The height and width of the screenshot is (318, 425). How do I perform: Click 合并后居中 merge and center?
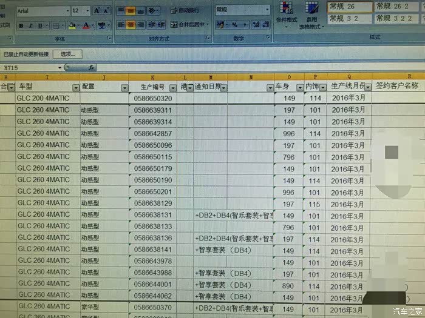tap(188, 25)
